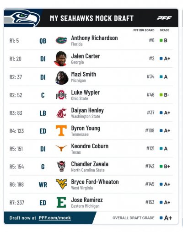This screenshot has width=183, height=232.
Task: Click the Florida Gators logo
Action: (61, 40)
